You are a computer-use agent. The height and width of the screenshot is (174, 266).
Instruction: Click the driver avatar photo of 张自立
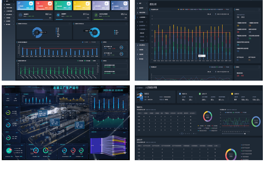[140, 97]
